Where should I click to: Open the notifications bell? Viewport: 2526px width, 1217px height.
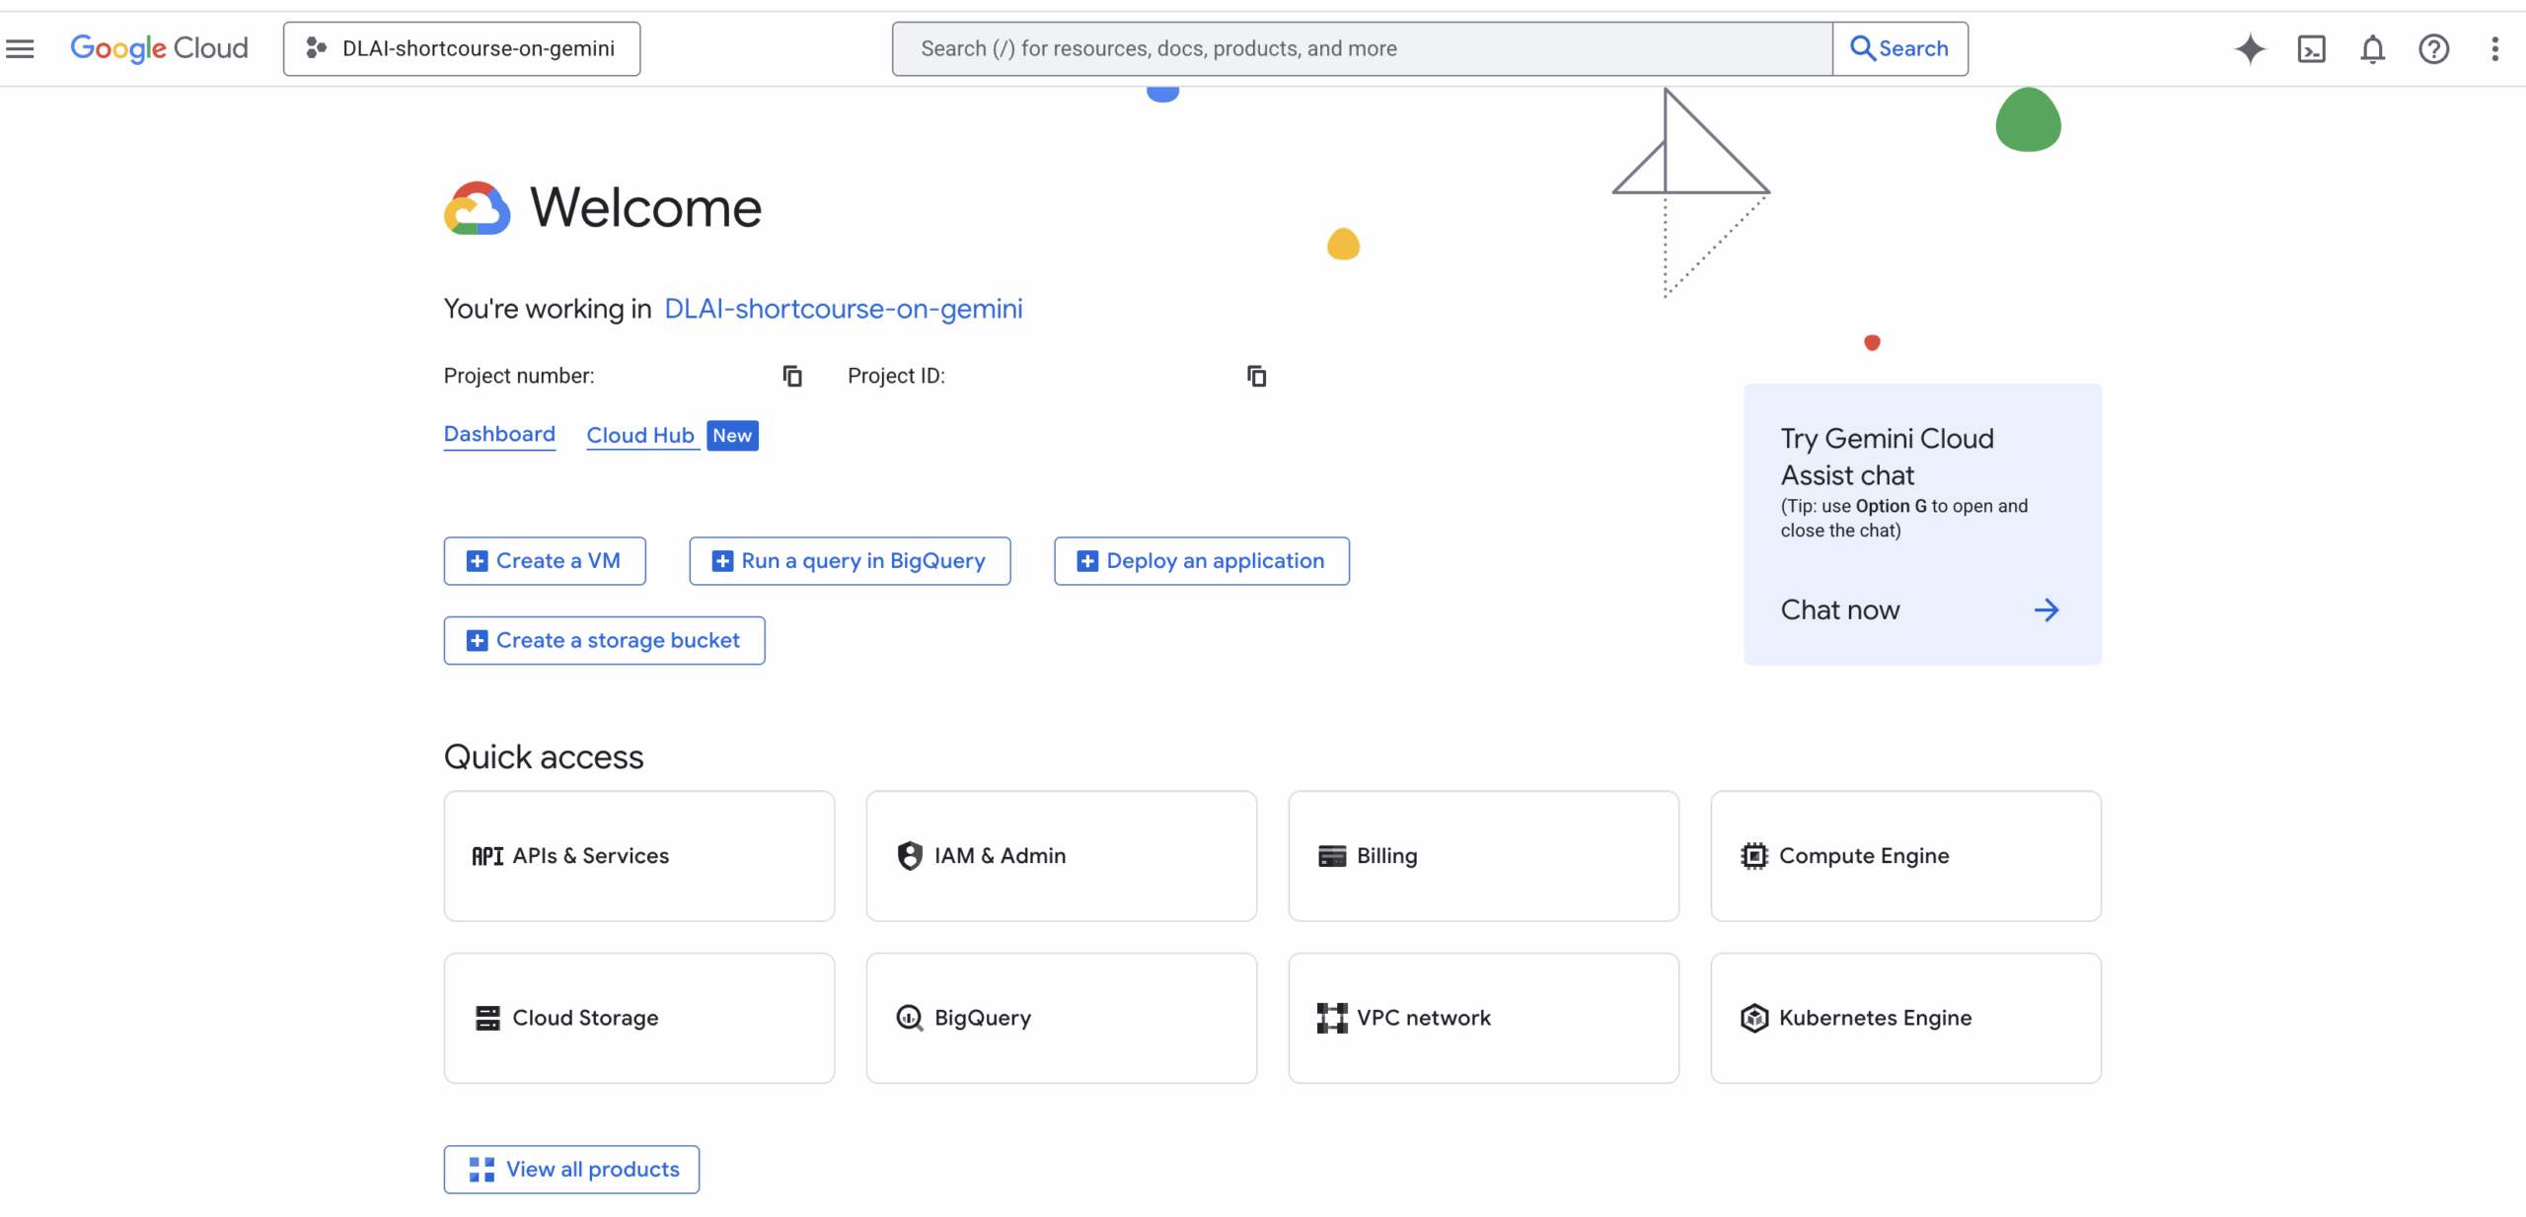pyautogui.click(x=2372, y=48)
